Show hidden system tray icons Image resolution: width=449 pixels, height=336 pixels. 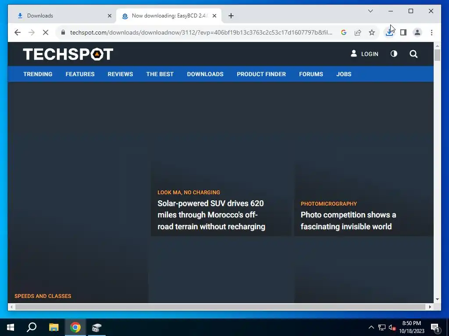[x=371, y=327]
